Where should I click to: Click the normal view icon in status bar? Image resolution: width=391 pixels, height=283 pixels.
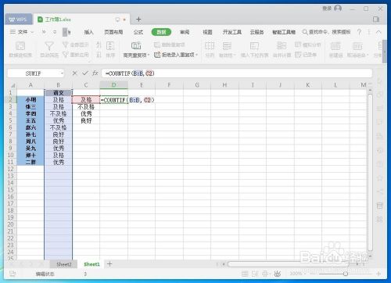(x=245, y=274)
